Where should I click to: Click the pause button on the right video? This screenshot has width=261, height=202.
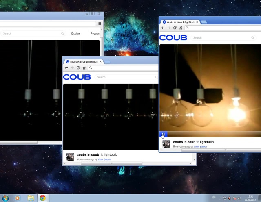(162, 135)
